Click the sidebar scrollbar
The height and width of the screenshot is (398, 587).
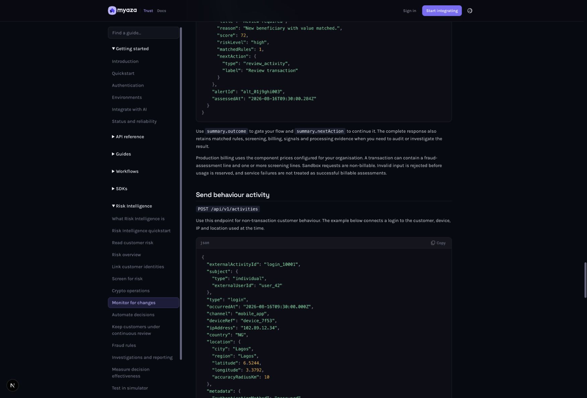point(181,194)
